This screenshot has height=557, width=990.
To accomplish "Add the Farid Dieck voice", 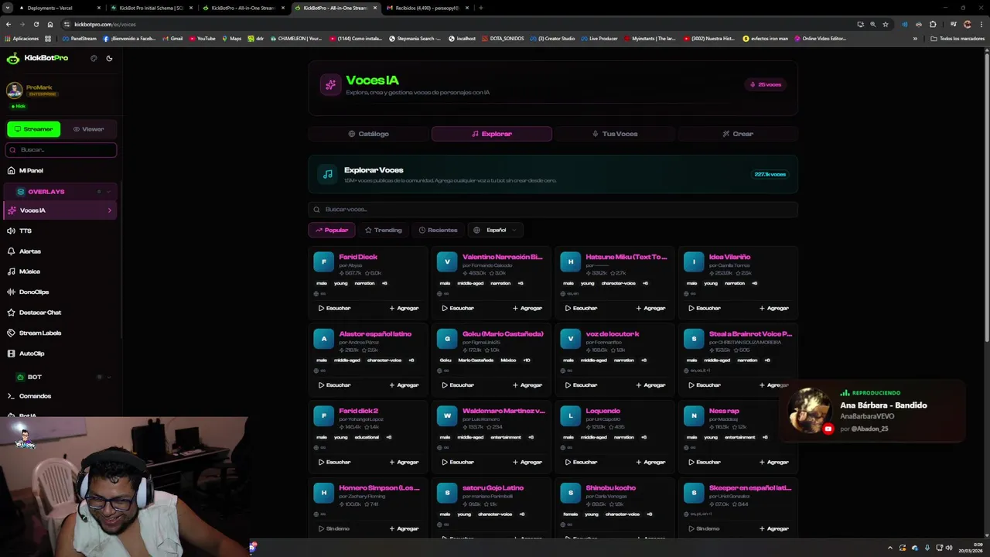I will (x=404, y=308).
